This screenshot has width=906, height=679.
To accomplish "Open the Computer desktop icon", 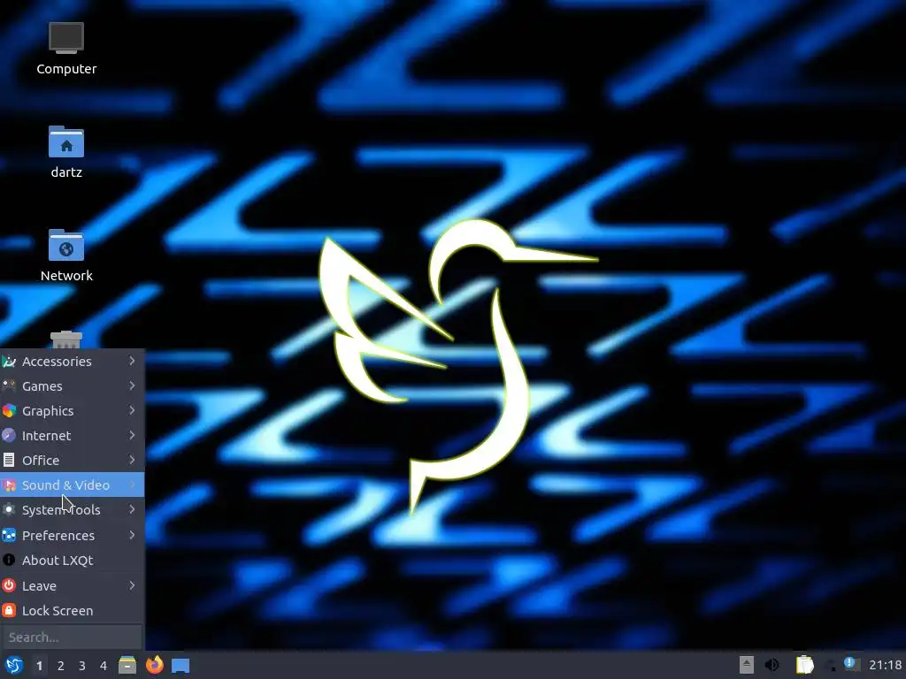I will [65, 49].
